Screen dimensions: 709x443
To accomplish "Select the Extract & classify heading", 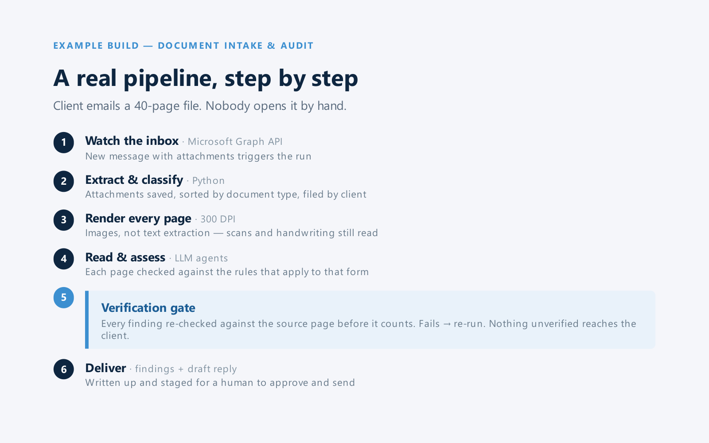I will point(134,180).
